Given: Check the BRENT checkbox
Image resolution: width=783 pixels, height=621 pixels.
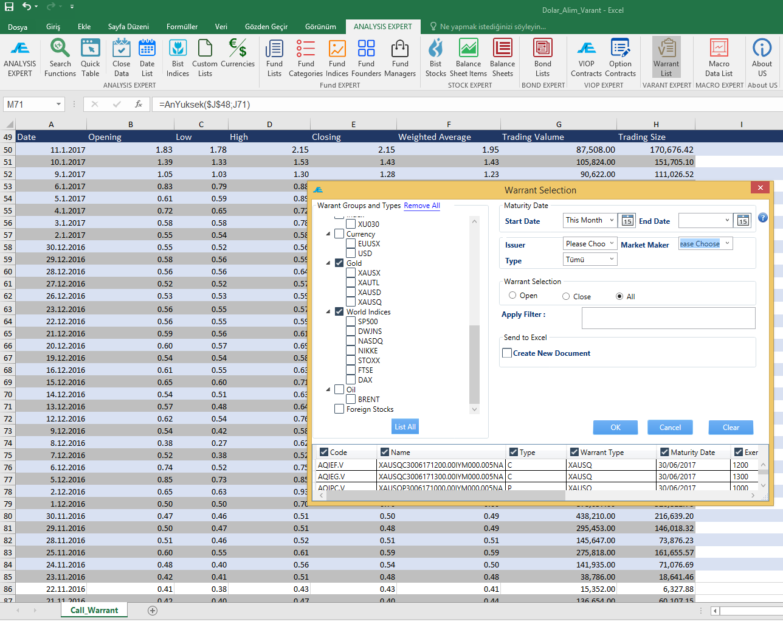Looking at the screenshot, I should coord(351,399).
